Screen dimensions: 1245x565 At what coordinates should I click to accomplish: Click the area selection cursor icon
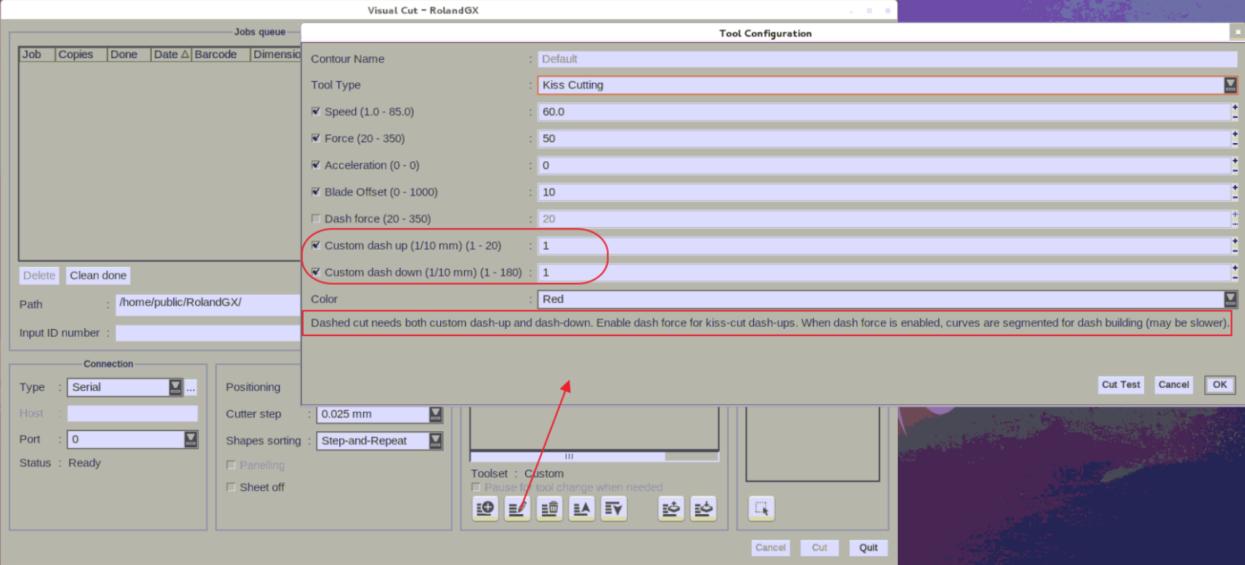pyautogui.click(x=761, y=508)
